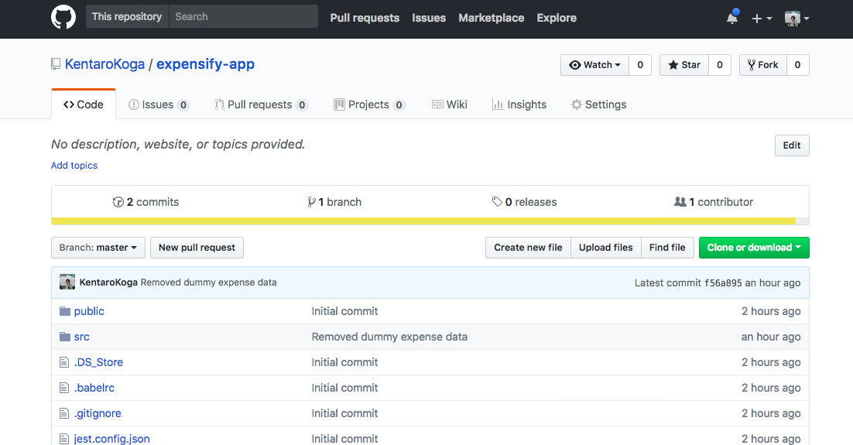The height and width of the screenshot is (445, 853).
Task: Click the GitHub Octocat logo
Action: pyautogui.click(x=63, y=17)
